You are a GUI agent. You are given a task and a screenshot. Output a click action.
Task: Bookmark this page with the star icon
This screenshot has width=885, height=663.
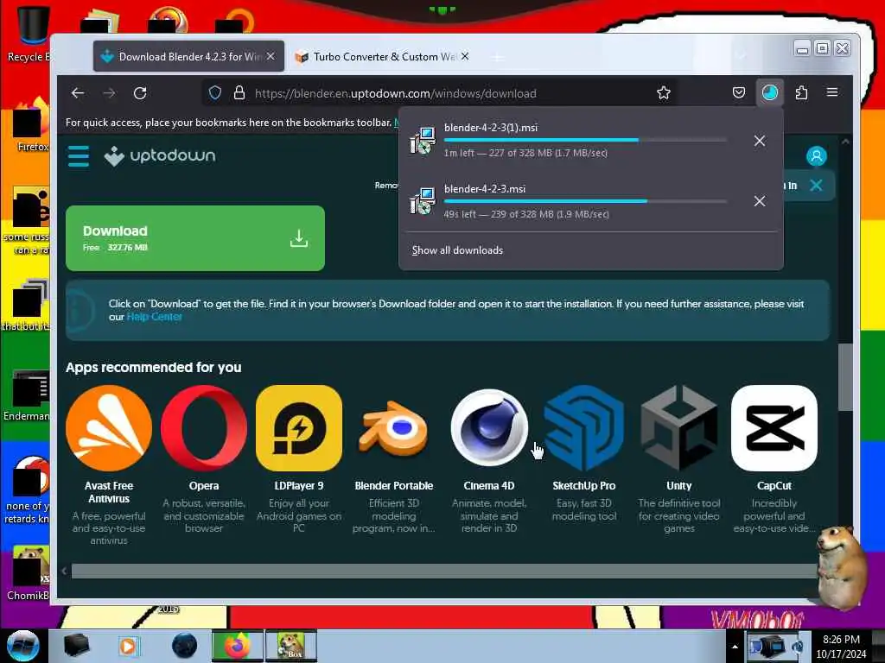coord(664,93)
